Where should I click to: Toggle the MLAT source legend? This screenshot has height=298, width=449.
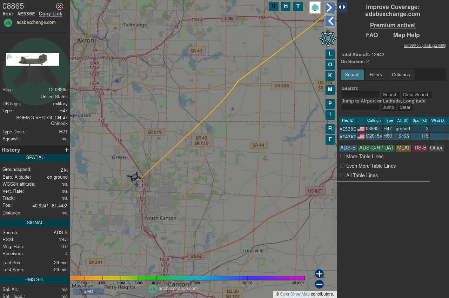(x=403, y=148)
